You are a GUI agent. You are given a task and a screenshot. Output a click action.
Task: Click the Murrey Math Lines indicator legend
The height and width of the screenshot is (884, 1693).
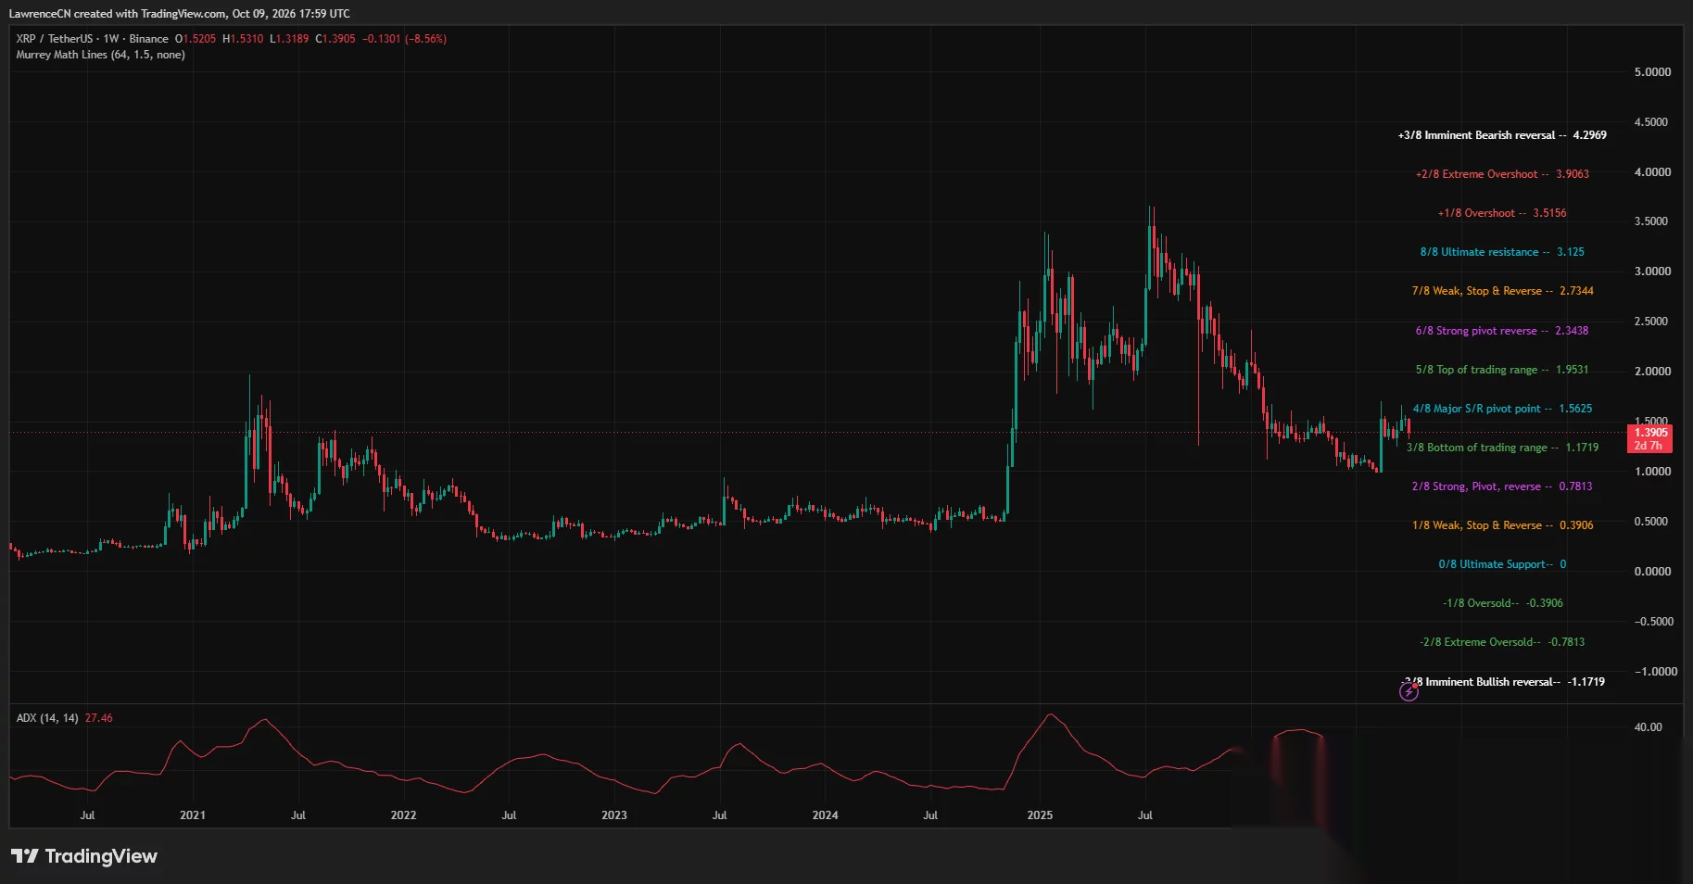(100, 55)
